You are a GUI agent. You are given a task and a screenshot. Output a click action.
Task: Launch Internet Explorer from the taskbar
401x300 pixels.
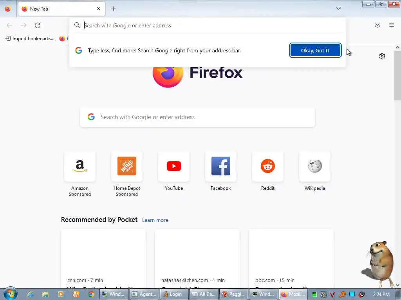pyautogui.click(x=30, y=294)
